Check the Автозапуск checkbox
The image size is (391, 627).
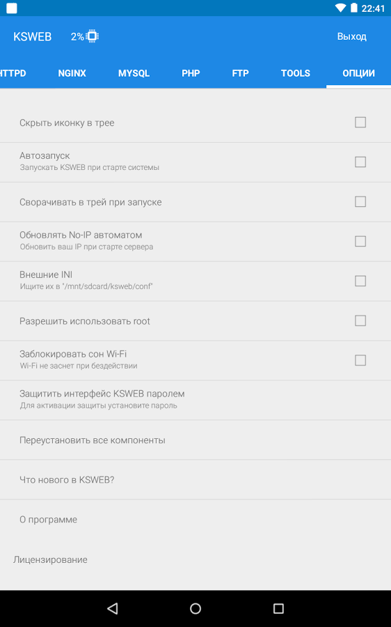point(360,162)
